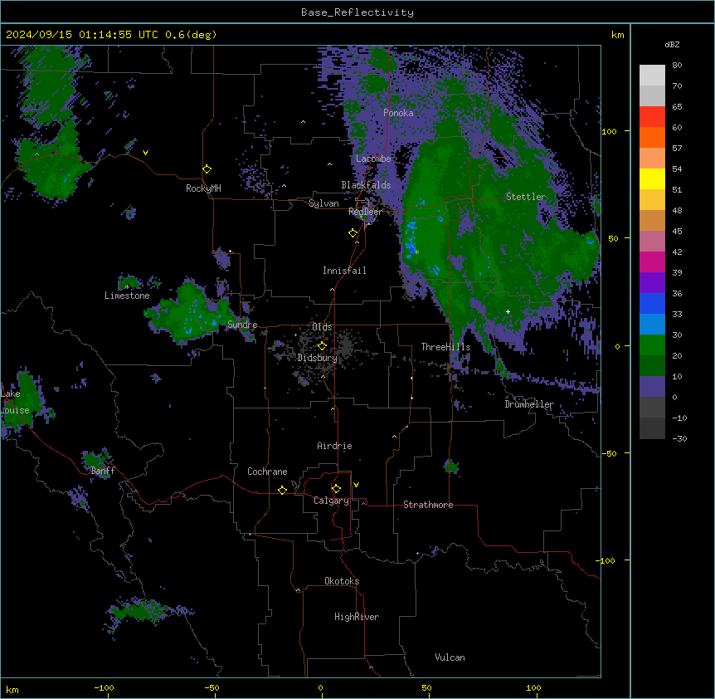The height and width of the screenshot is (699, 715).
Task: Select the white-grey swatch below 80 dBZ
Action: (x=652, y=76)
